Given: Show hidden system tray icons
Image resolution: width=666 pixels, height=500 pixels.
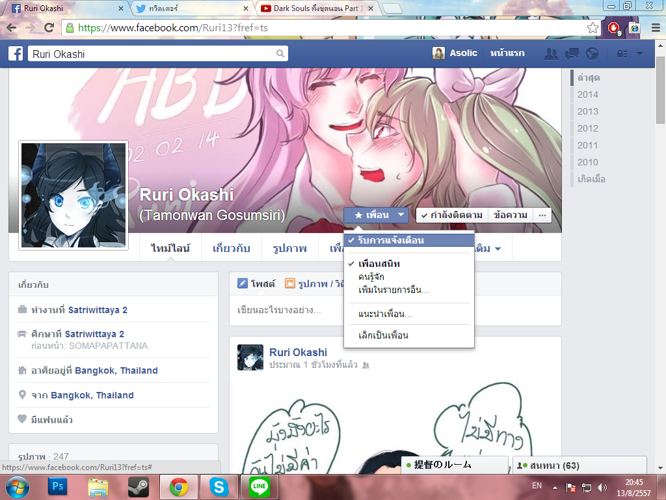Looking at the screenshot, I should click(555, 488).
